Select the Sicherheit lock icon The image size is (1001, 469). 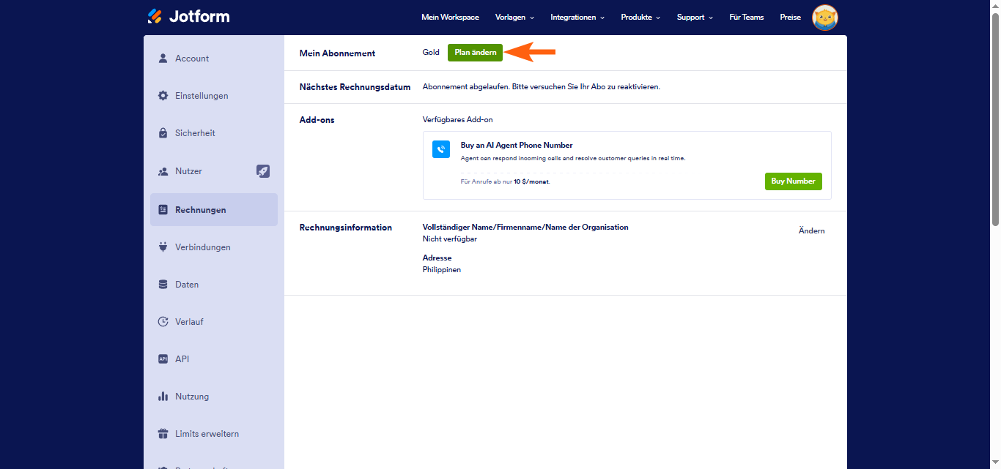pyautogui.click(x=163, y=133)
